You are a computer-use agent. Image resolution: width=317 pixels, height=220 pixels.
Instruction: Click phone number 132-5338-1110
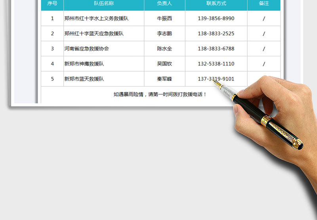(x=216, y=64)
